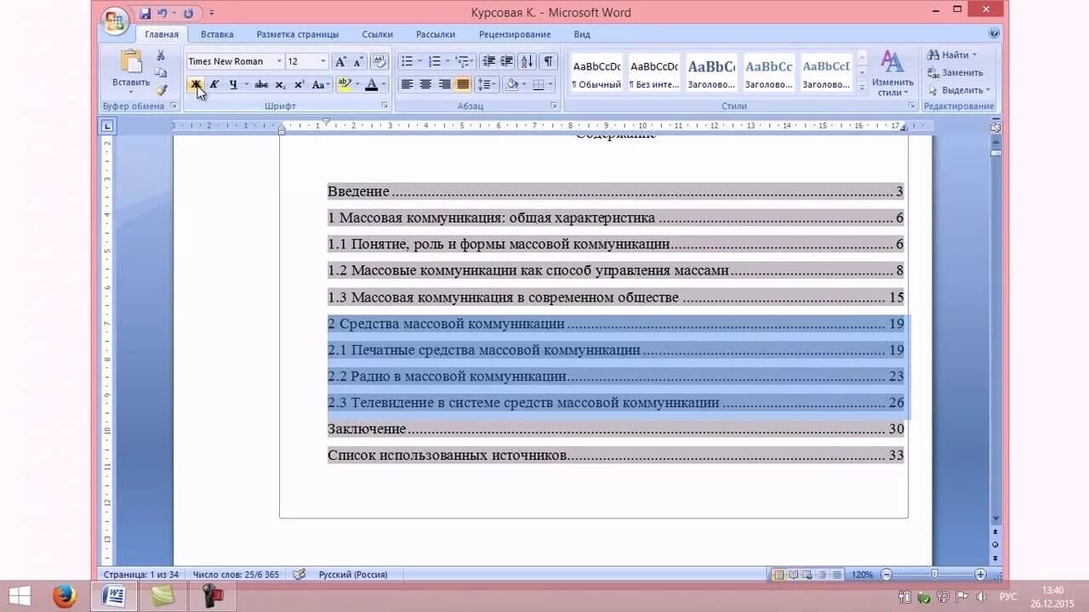
Task: Increase paragraph indent
Action: [506, 61]
